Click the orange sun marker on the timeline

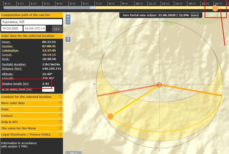[x=215, y=8]
